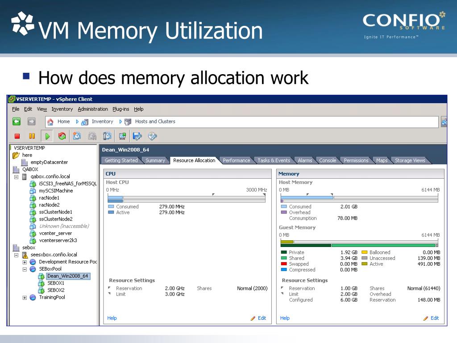
Task: Select the QABOX datacenter icon
Action: click(16, 169)
